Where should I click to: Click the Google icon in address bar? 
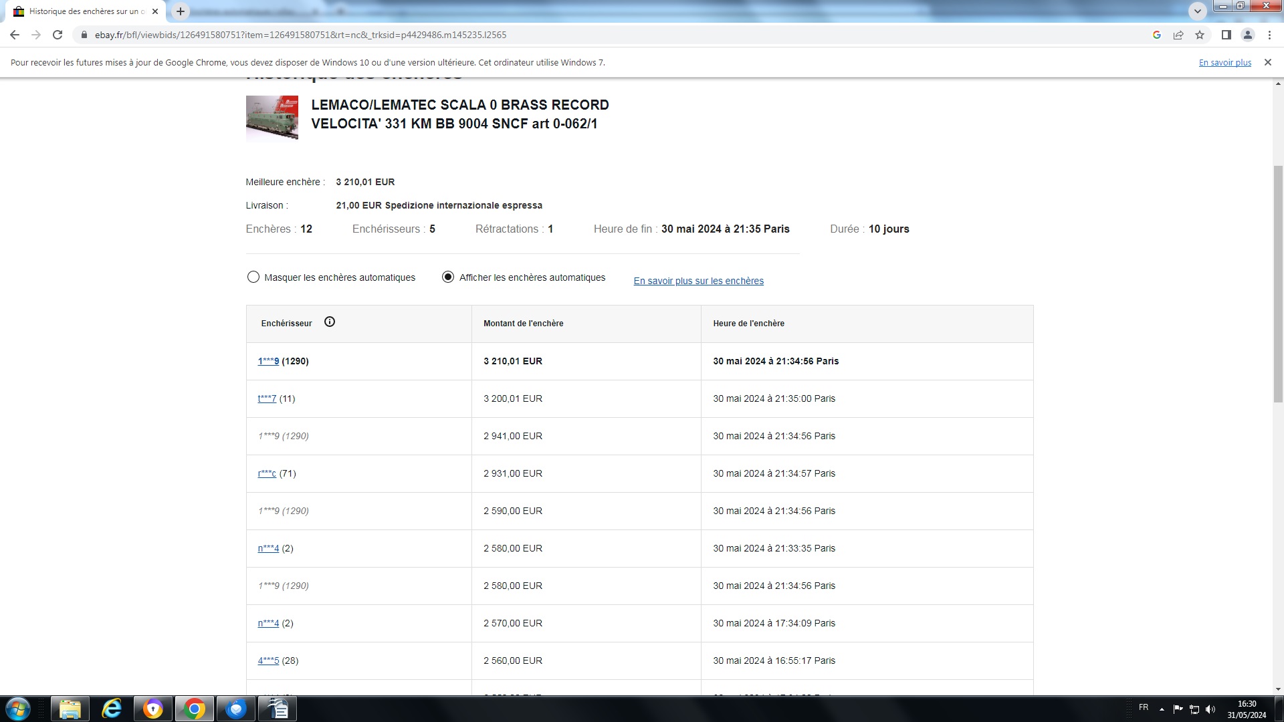point(1157,35)
